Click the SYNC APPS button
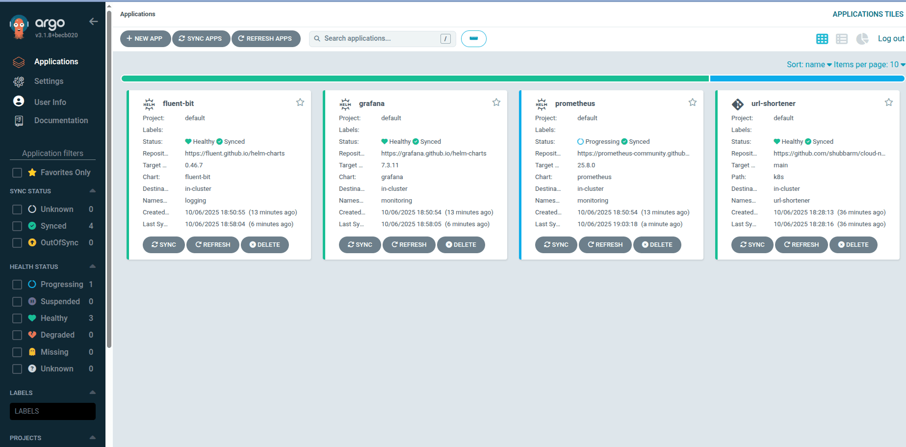This screenshot has width=906, height=447. [201, 39]
